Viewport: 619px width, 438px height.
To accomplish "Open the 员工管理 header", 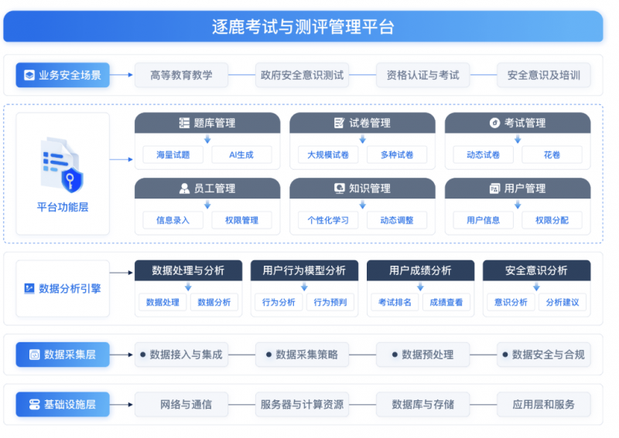I will 207,188.
